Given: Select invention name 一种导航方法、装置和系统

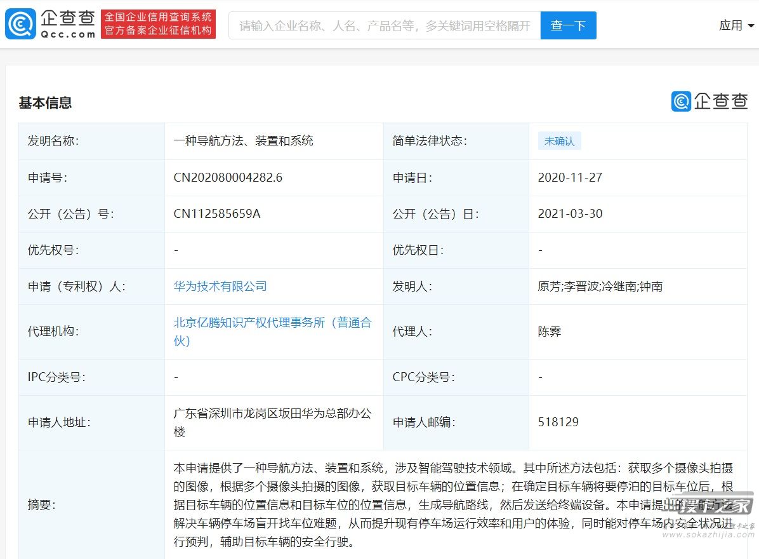Looking at the screenshot, I should point(244,141).
